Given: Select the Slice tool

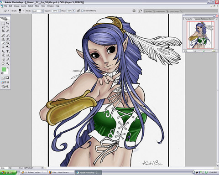Looking at the screenshot, I should [x=7, y=31].
